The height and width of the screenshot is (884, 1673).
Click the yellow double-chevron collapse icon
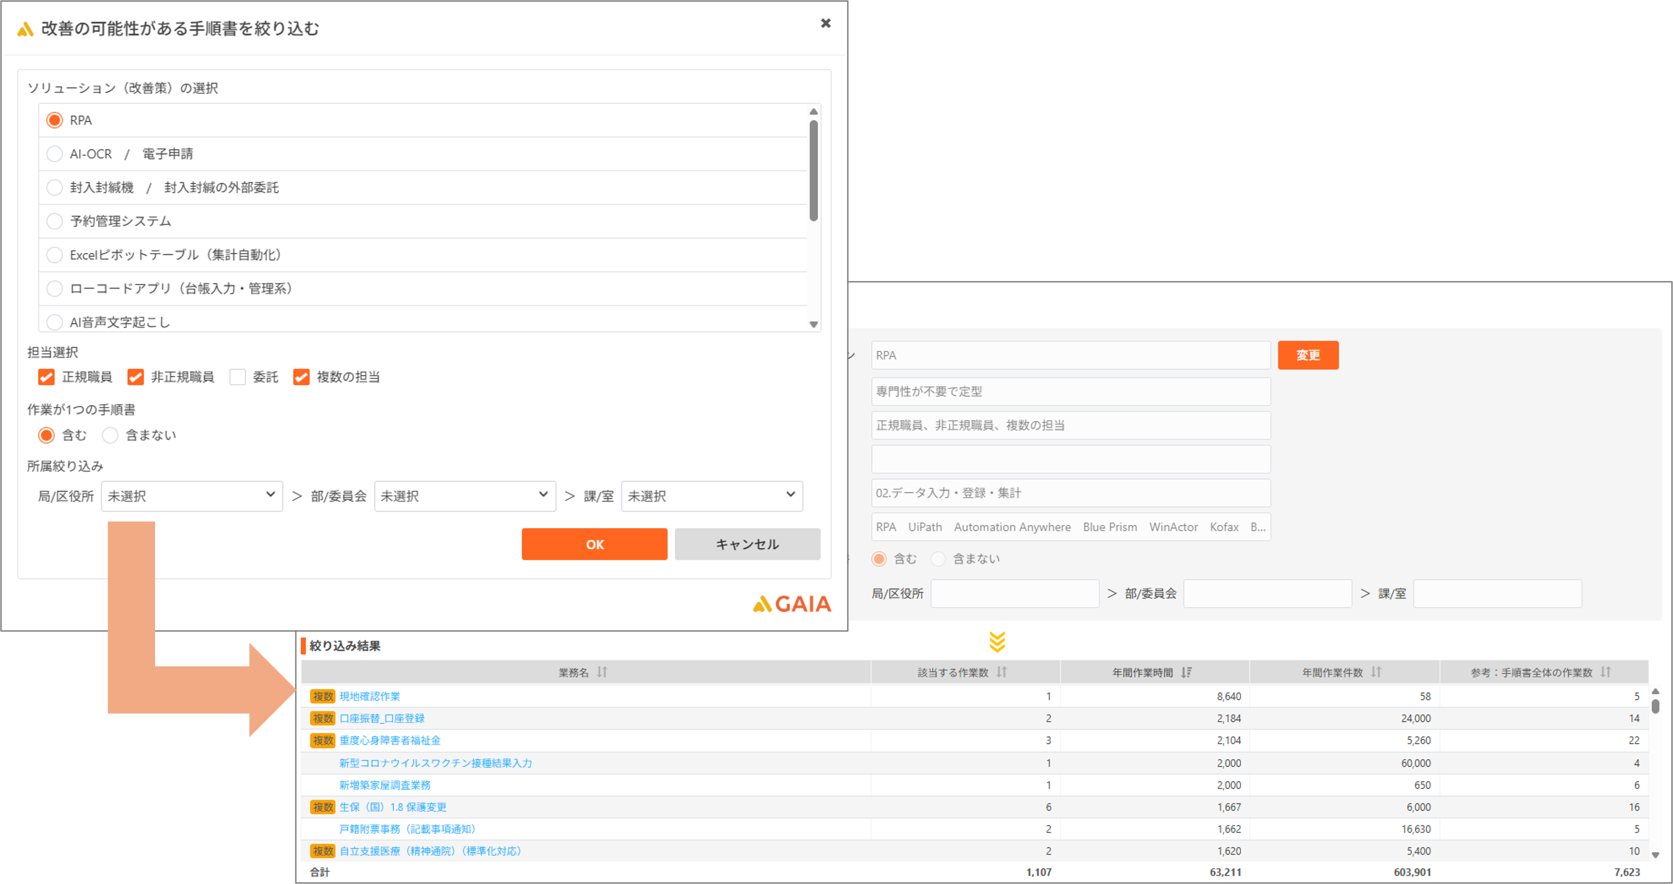998,642
